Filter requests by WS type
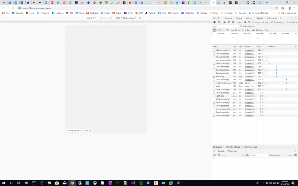The width and height of the screenshot is (298, 186). [253, 30]
